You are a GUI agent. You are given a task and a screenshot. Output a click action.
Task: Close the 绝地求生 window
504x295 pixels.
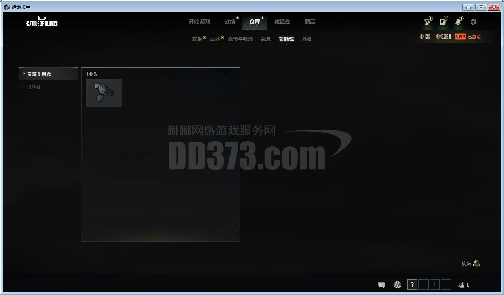pos(494,7)
